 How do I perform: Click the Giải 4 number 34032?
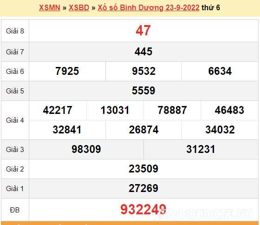[x=220, y=130]
